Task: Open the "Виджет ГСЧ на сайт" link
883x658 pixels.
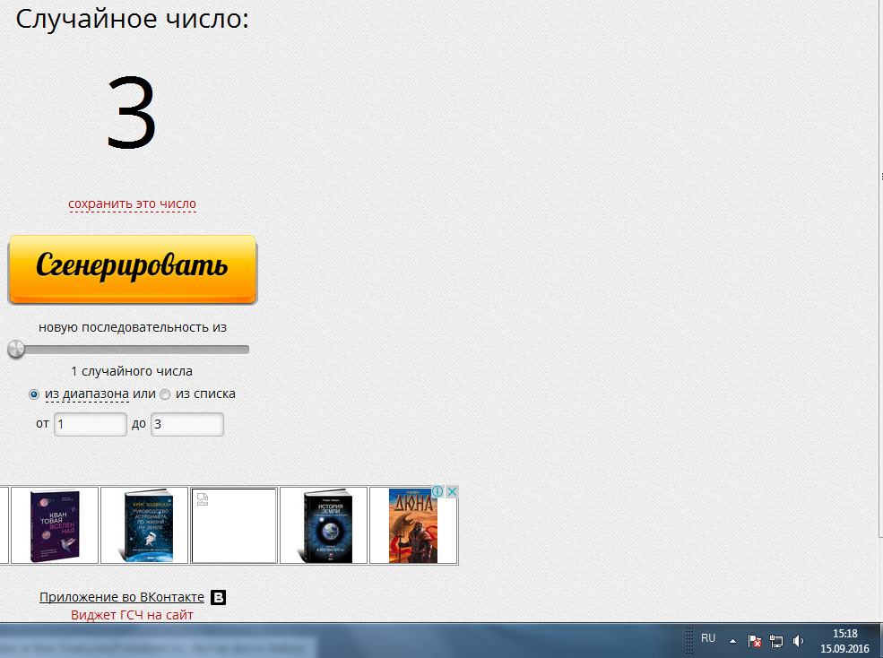Action: click(132, 615)
